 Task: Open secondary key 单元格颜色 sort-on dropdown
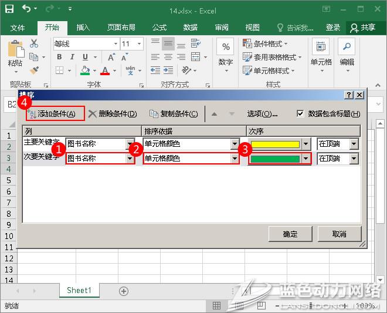(x=235, y=159)
